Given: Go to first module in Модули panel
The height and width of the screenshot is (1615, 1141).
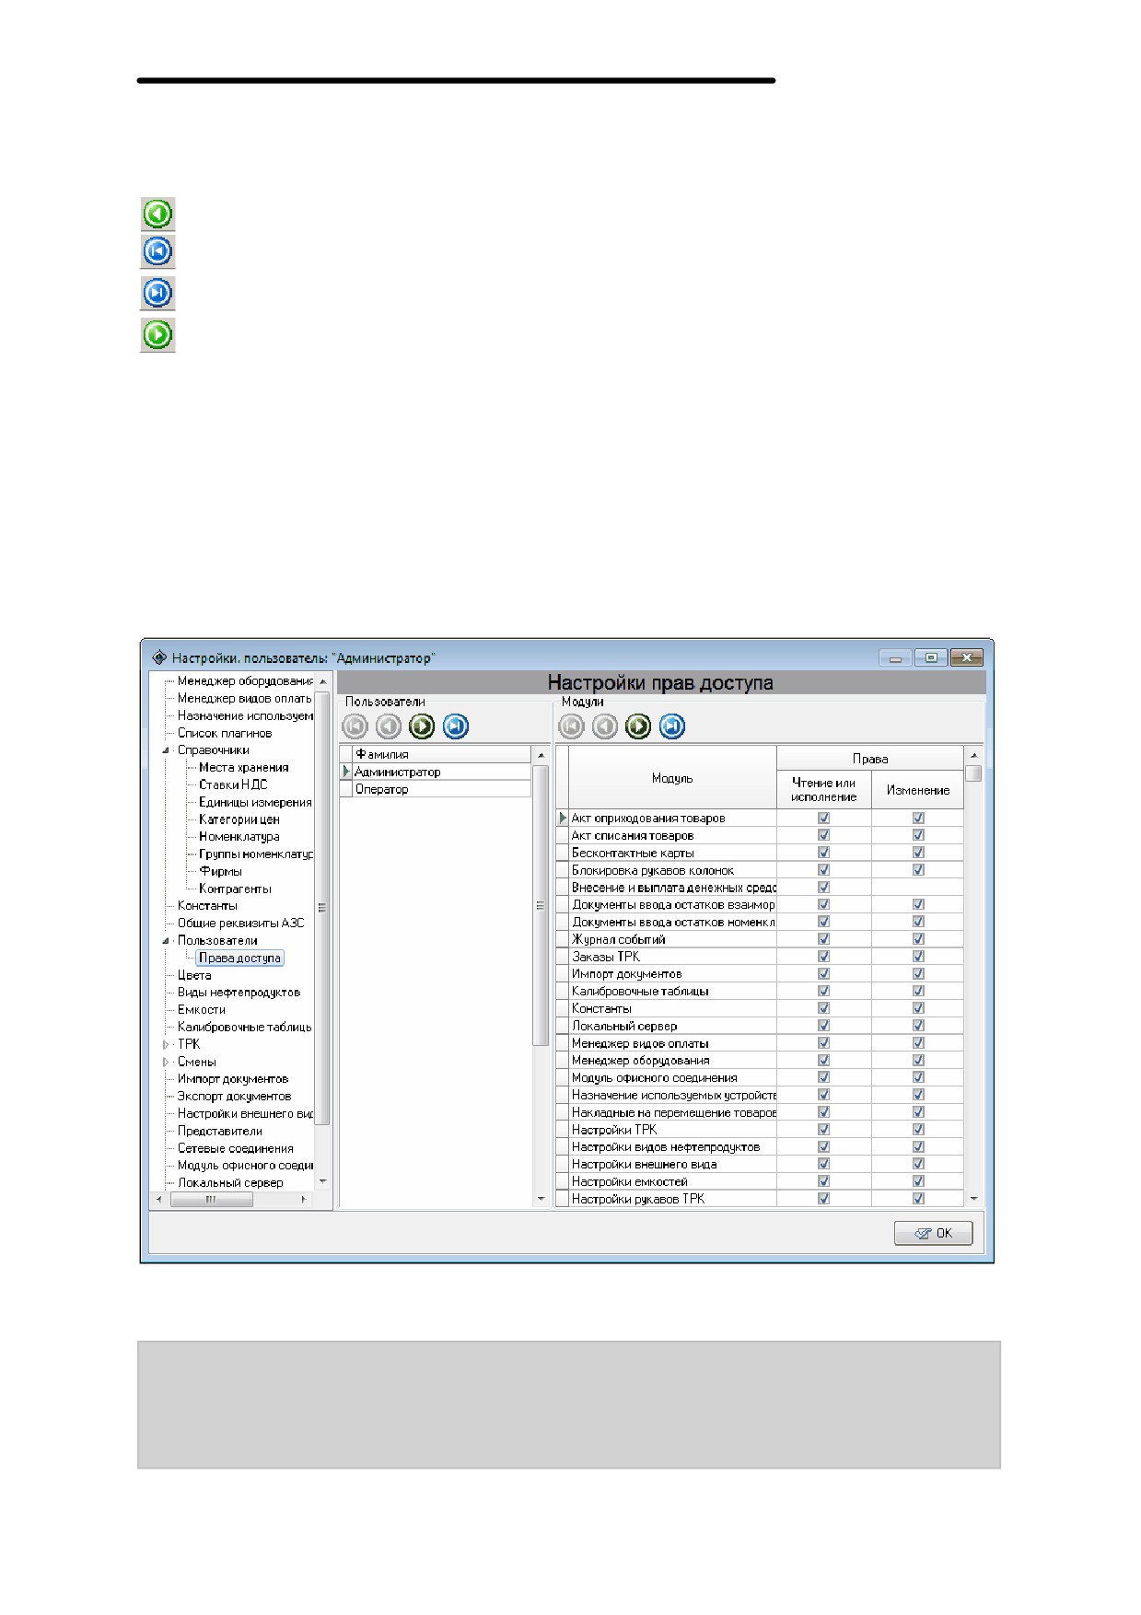Looking at the screenshot, I should tap(571, 726).
